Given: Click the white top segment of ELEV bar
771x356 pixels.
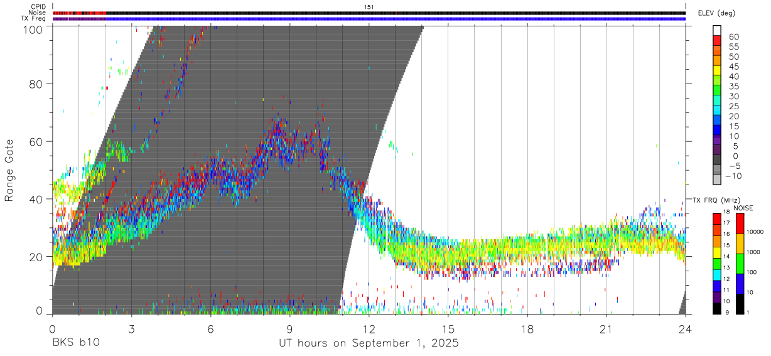Looking at the screenshot, I should click(x=717, y=30).
